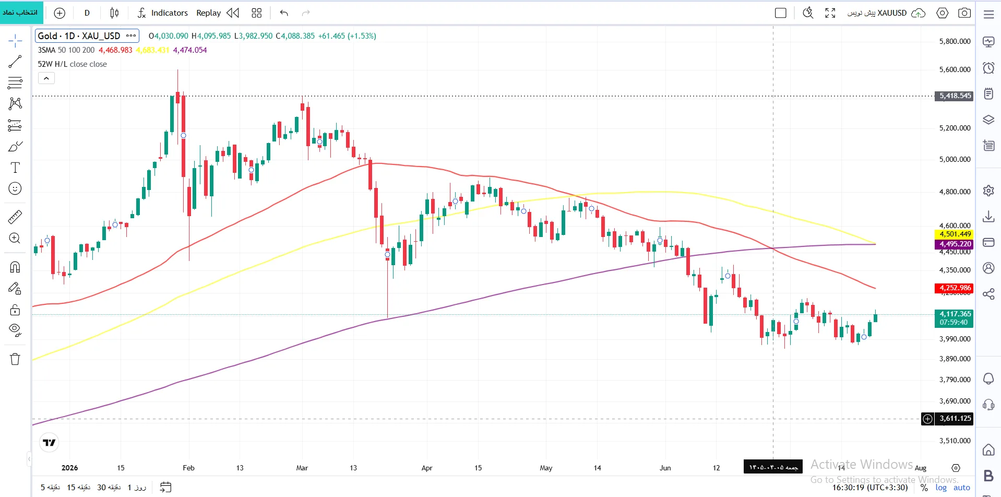Toggle log scale on price axis
Image resolution: width=1001 pixels, height=497 pixels.
coord(941,488)
